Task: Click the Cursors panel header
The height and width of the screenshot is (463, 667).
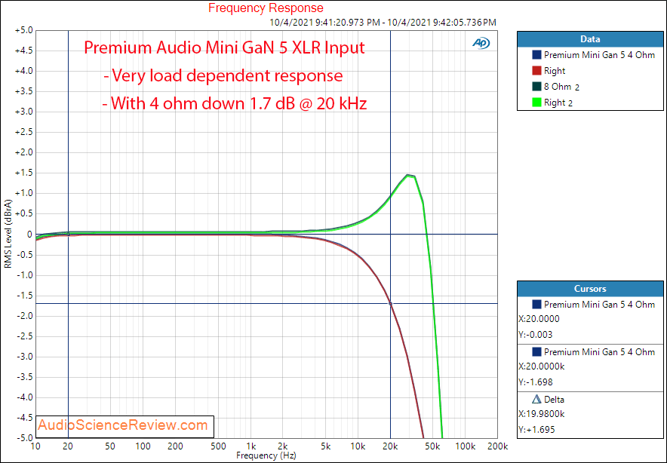Action: pos(590,289)
